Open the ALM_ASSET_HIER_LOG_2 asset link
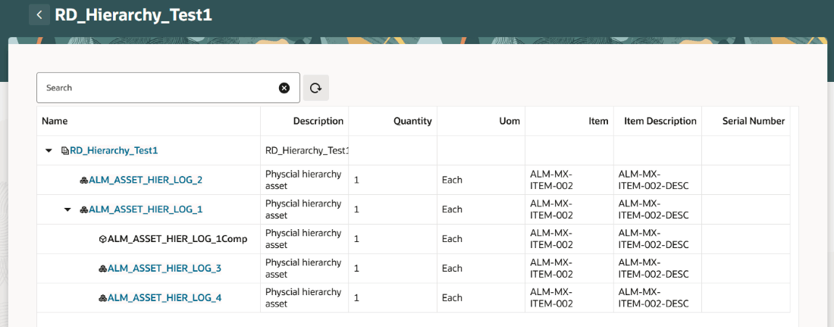This screenshot has height=327, width=834. click(146, 181)
